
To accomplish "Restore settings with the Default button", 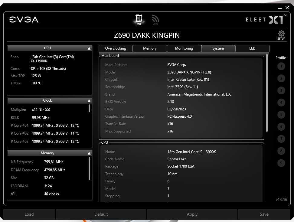I will [101, 214].
